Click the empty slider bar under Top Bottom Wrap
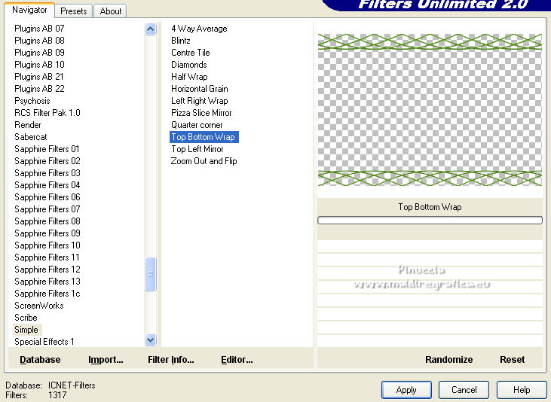The width and height of the screenshot is (551, 402). [430, 220]
